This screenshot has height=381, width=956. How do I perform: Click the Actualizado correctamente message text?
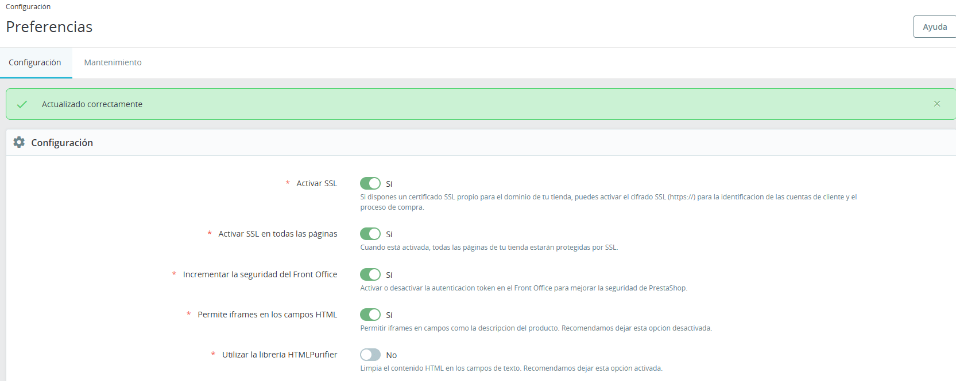point(92,104)
